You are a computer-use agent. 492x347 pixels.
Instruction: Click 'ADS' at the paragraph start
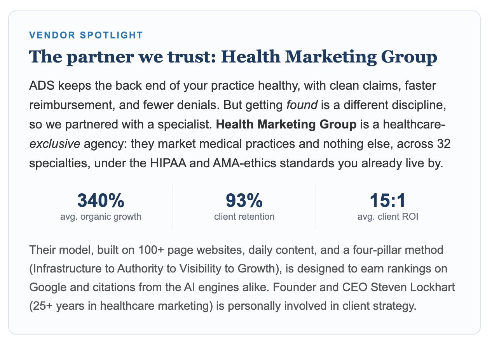point(40,86)
